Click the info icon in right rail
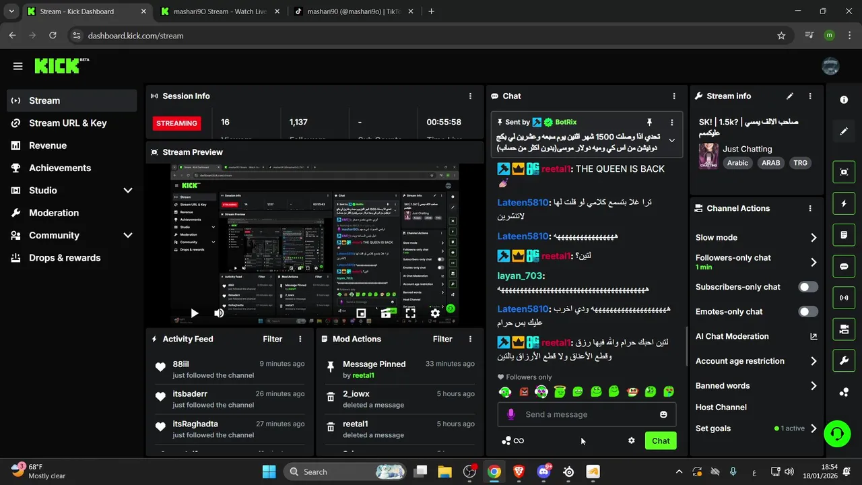This screenshot has height=485, width=862. point(844,100)
